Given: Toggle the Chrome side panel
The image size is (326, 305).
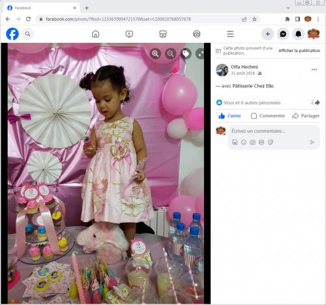Looking at the screenshot, I should [x=297, y=19].
